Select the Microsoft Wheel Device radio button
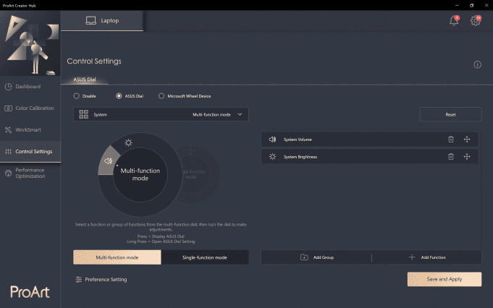The image size is (493, 308). 161,95
